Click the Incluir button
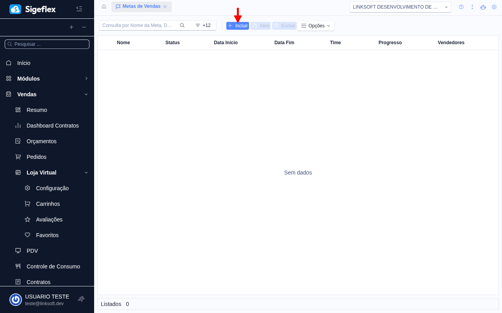The width and height of the screenshot is (502, 313). [x=238, y=26]
